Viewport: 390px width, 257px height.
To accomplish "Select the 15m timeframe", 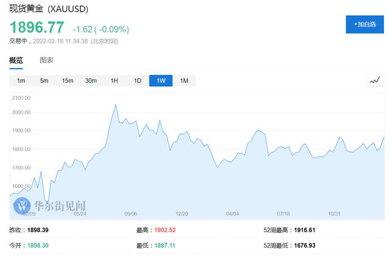I will pyautogui.click(x=67, y=81).
